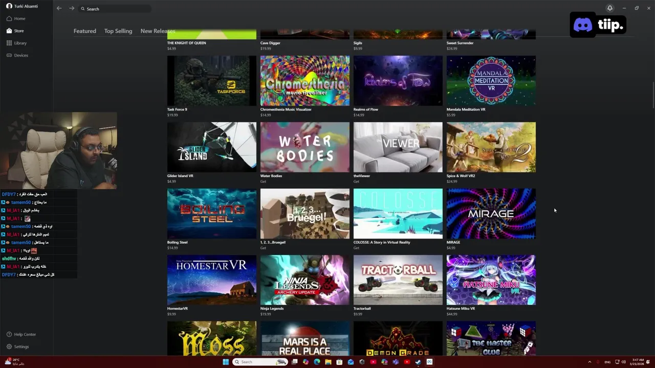Open the Moss game tile
Image resolution: width=655 pixels, height=368 pixels.
pyautogui.click(x=212, y=338)
